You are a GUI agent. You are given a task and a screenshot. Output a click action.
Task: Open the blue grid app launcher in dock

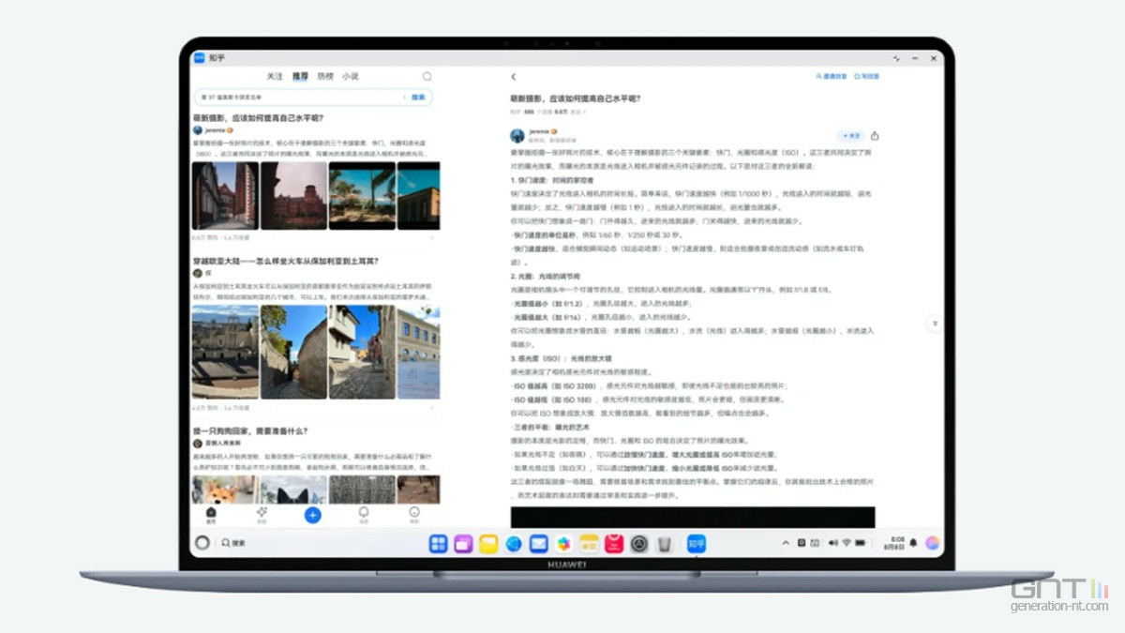pos(438,543)
